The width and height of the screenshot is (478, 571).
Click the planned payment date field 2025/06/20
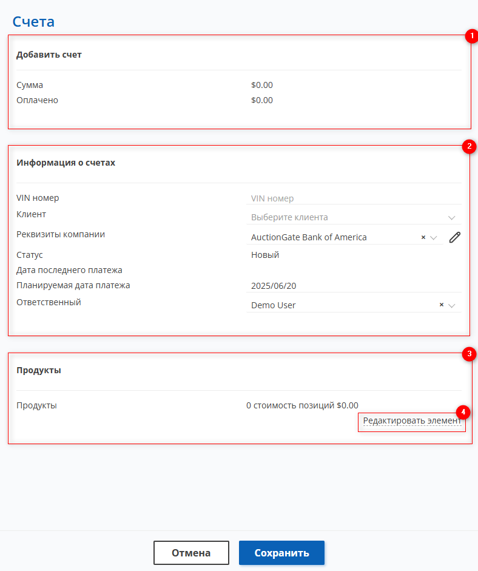pyautogui.click(x=354, y=286)
